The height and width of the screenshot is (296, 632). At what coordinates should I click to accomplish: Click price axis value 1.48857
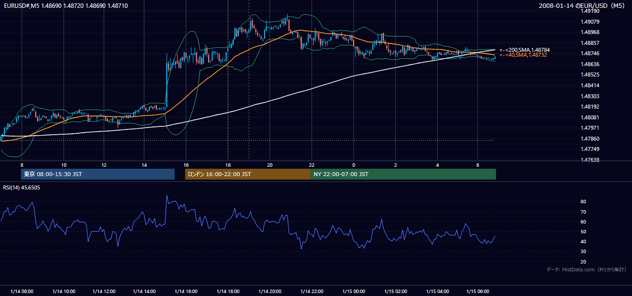point(590,43)
